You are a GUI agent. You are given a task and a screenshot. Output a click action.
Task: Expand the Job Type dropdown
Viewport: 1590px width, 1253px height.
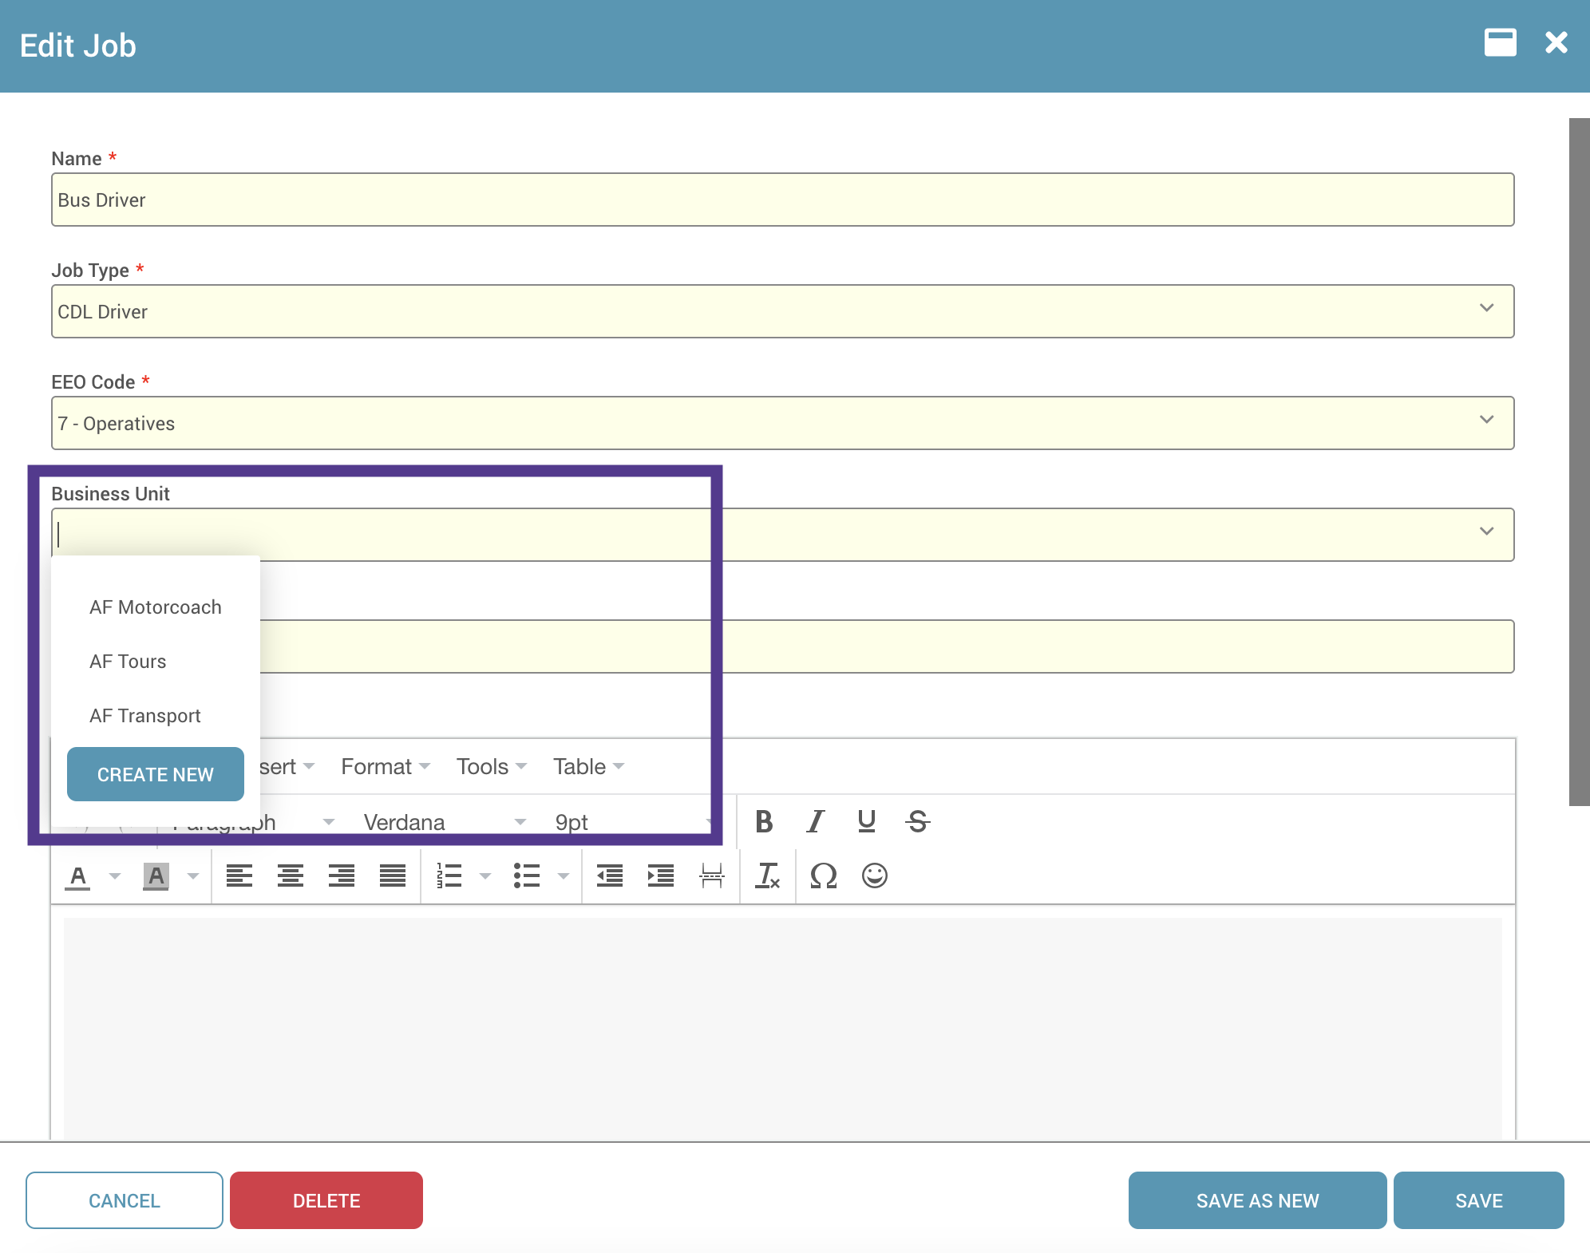click(x=1485, y=309)
